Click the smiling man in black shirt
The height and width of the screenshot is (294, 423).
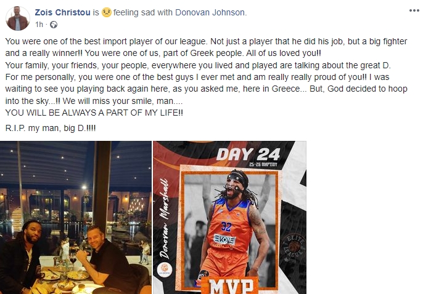(107, 258)
